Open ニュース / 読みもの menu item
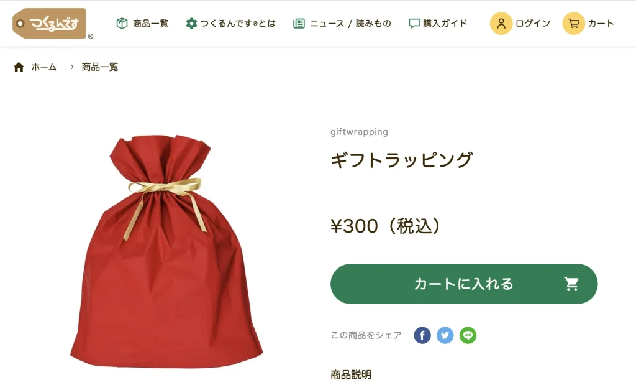The image size is (636, 385). pyautogui.click(x=350, y=23)
